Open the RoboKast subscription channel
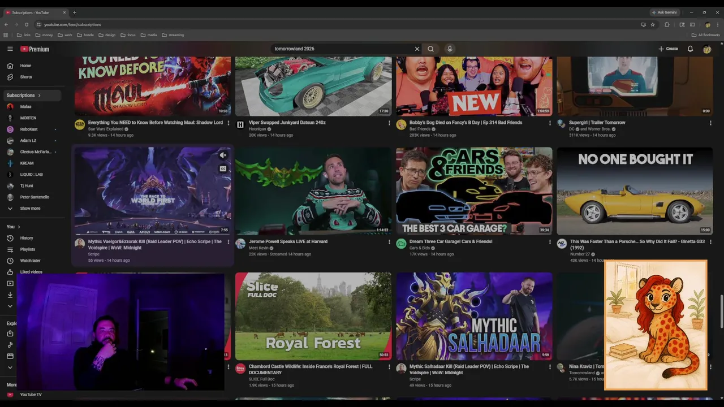The height and width of the screenshot is (407, 724). point(33,129)
